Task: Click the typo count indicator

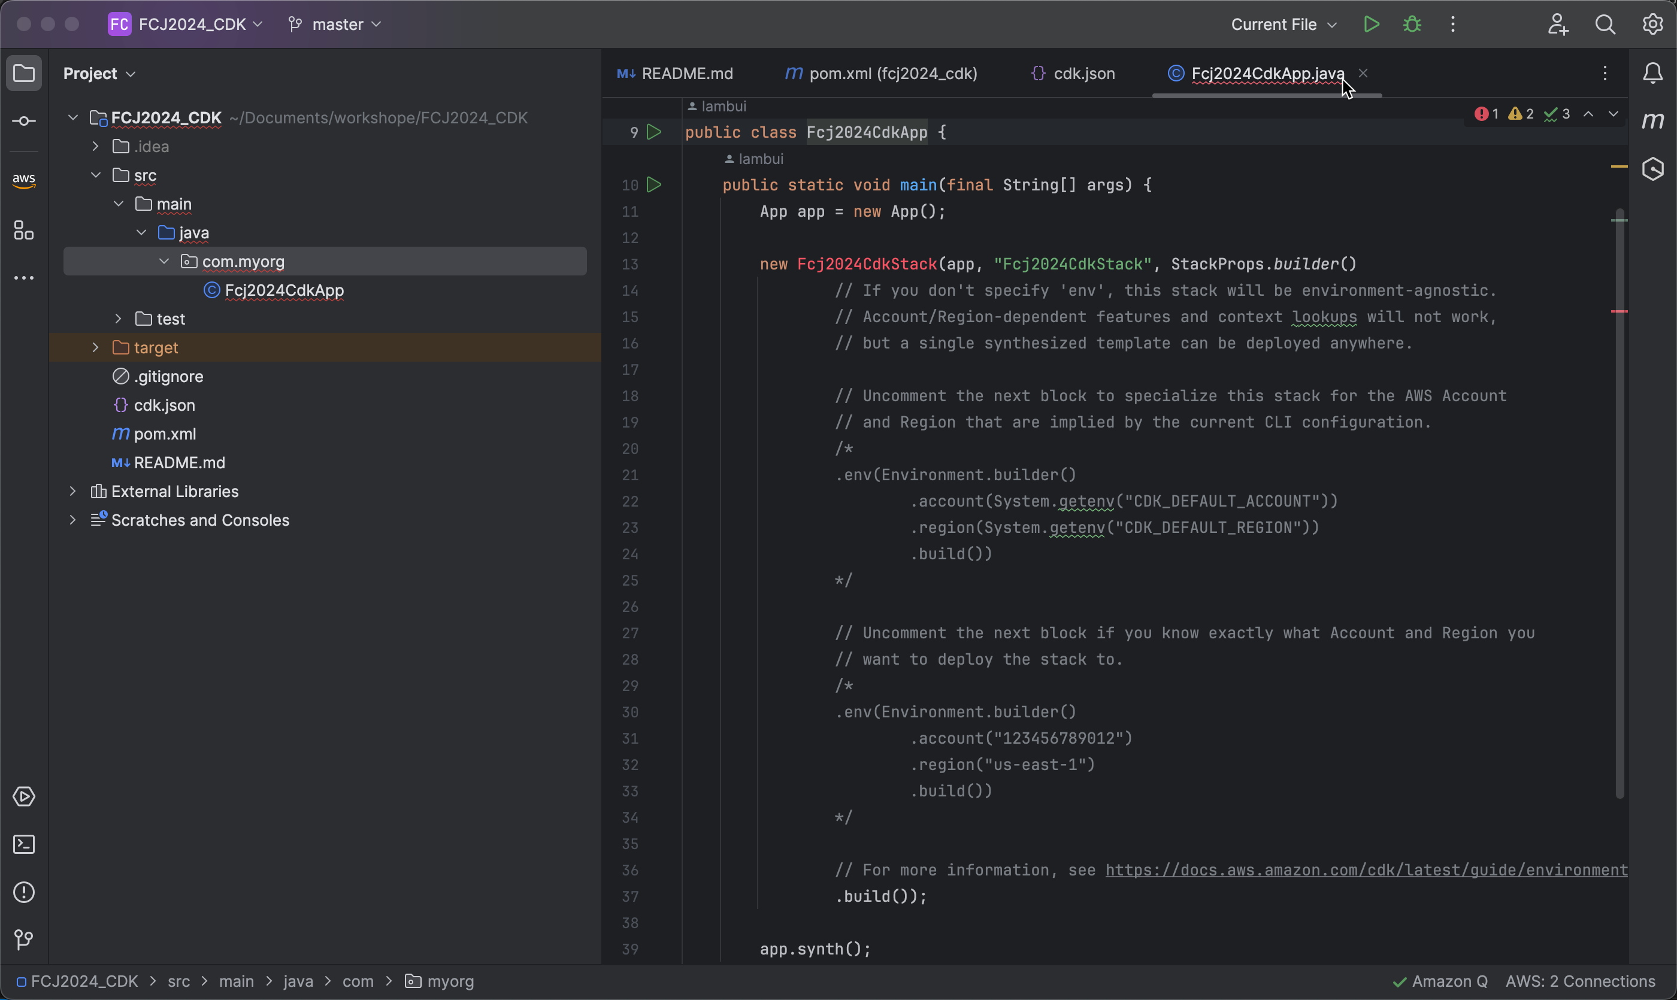Action: pos(1557,114)
